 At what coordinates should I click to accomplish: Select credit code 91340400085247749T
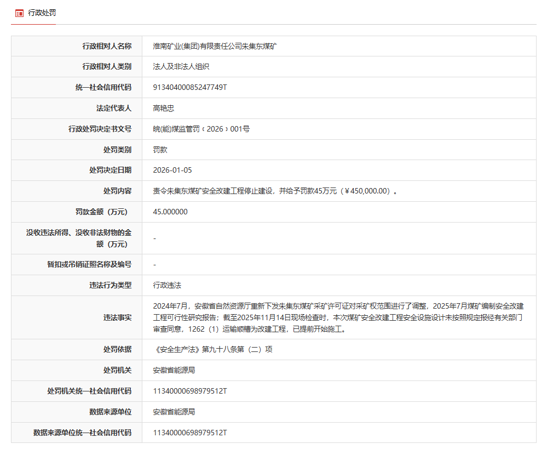pos(190,87)
